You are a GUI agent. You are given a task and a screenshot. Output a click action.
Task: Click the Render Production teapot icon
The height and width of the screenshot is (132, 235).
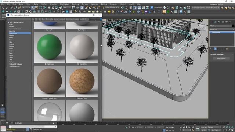[181, 8]
